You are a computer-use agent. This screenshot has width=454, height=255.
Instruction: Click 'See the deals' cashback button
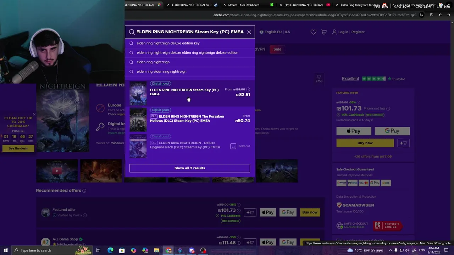[x=18, y=148]
